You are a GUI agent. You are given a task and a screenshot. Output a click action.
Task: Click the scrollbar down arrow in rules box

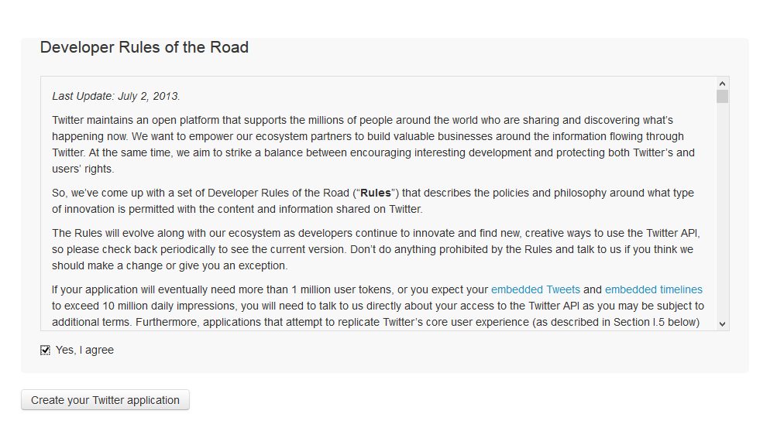pos(722,323)
